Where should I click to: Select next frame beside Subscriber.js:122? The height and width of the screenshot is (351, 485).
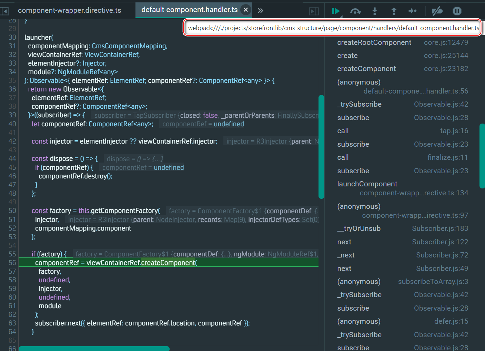pyautogui.click(x=344, y=242)
